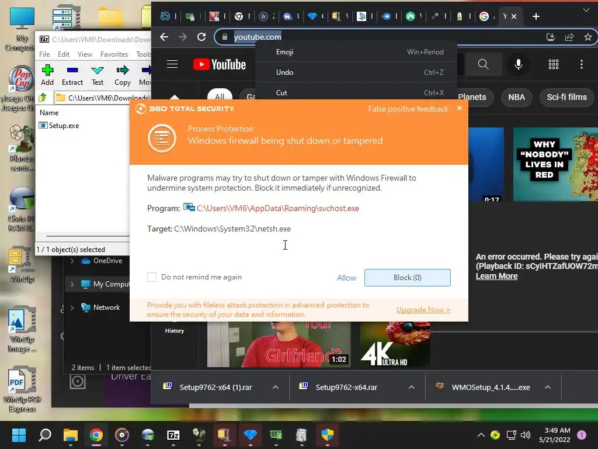This screenshot has height=449, width=598.
Task: Open options for WMOSetup download
Action: pos(548,387)
